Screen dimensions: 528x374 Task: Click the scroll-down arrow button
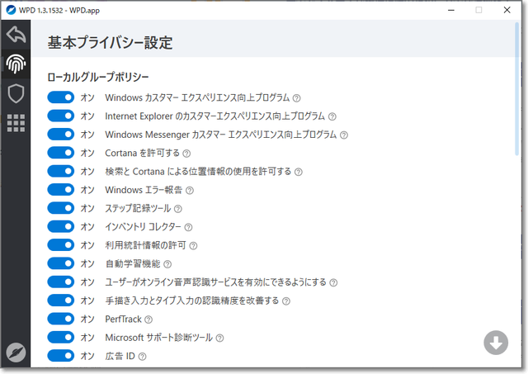496,343
